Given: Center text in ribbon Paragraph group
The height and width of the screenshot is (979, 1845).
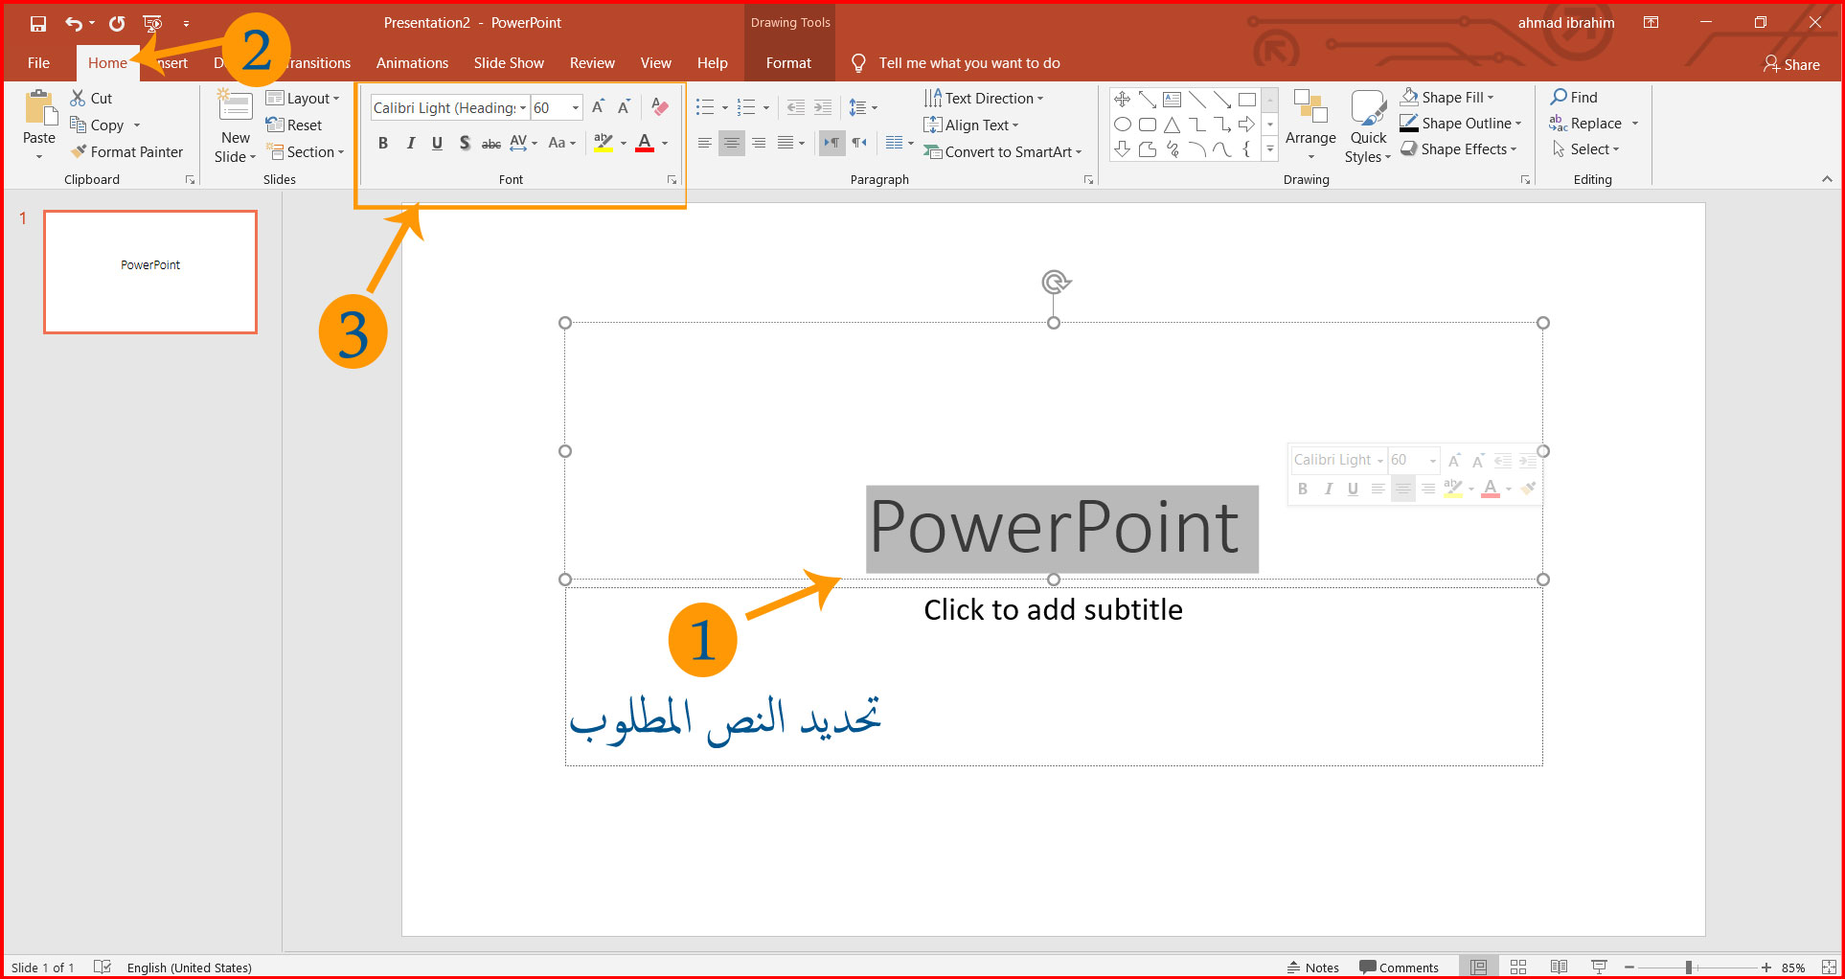Looking at the screenshot, I should [732, 143].
